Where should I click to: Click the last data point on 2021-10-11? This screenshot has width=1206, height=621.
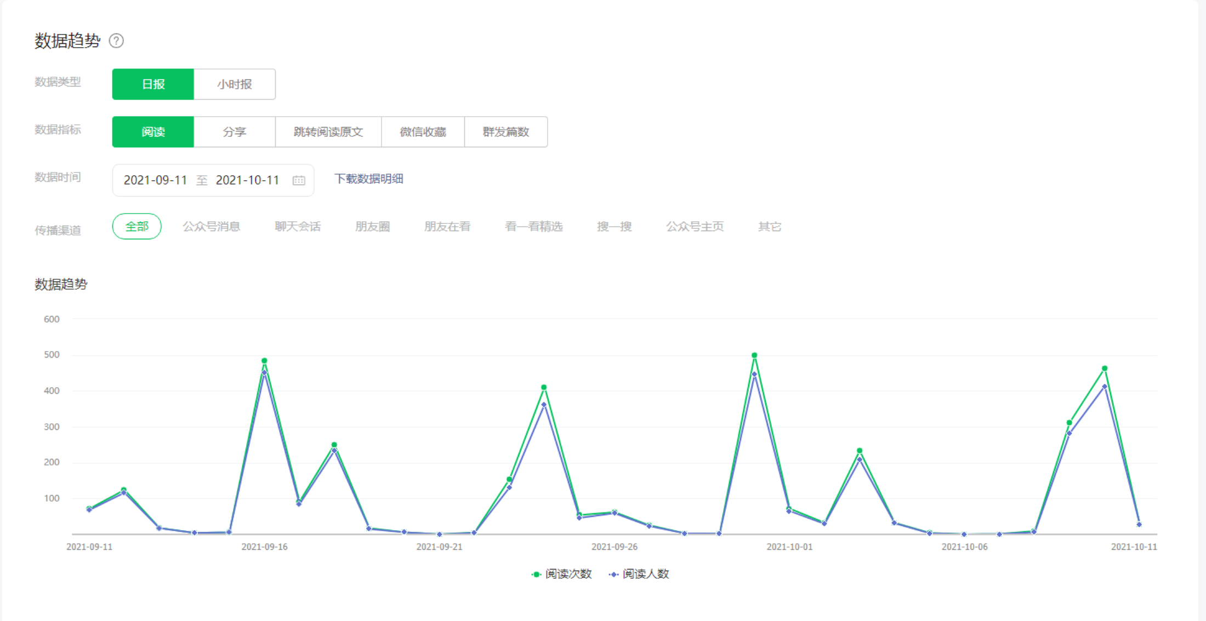[1139, 525]
